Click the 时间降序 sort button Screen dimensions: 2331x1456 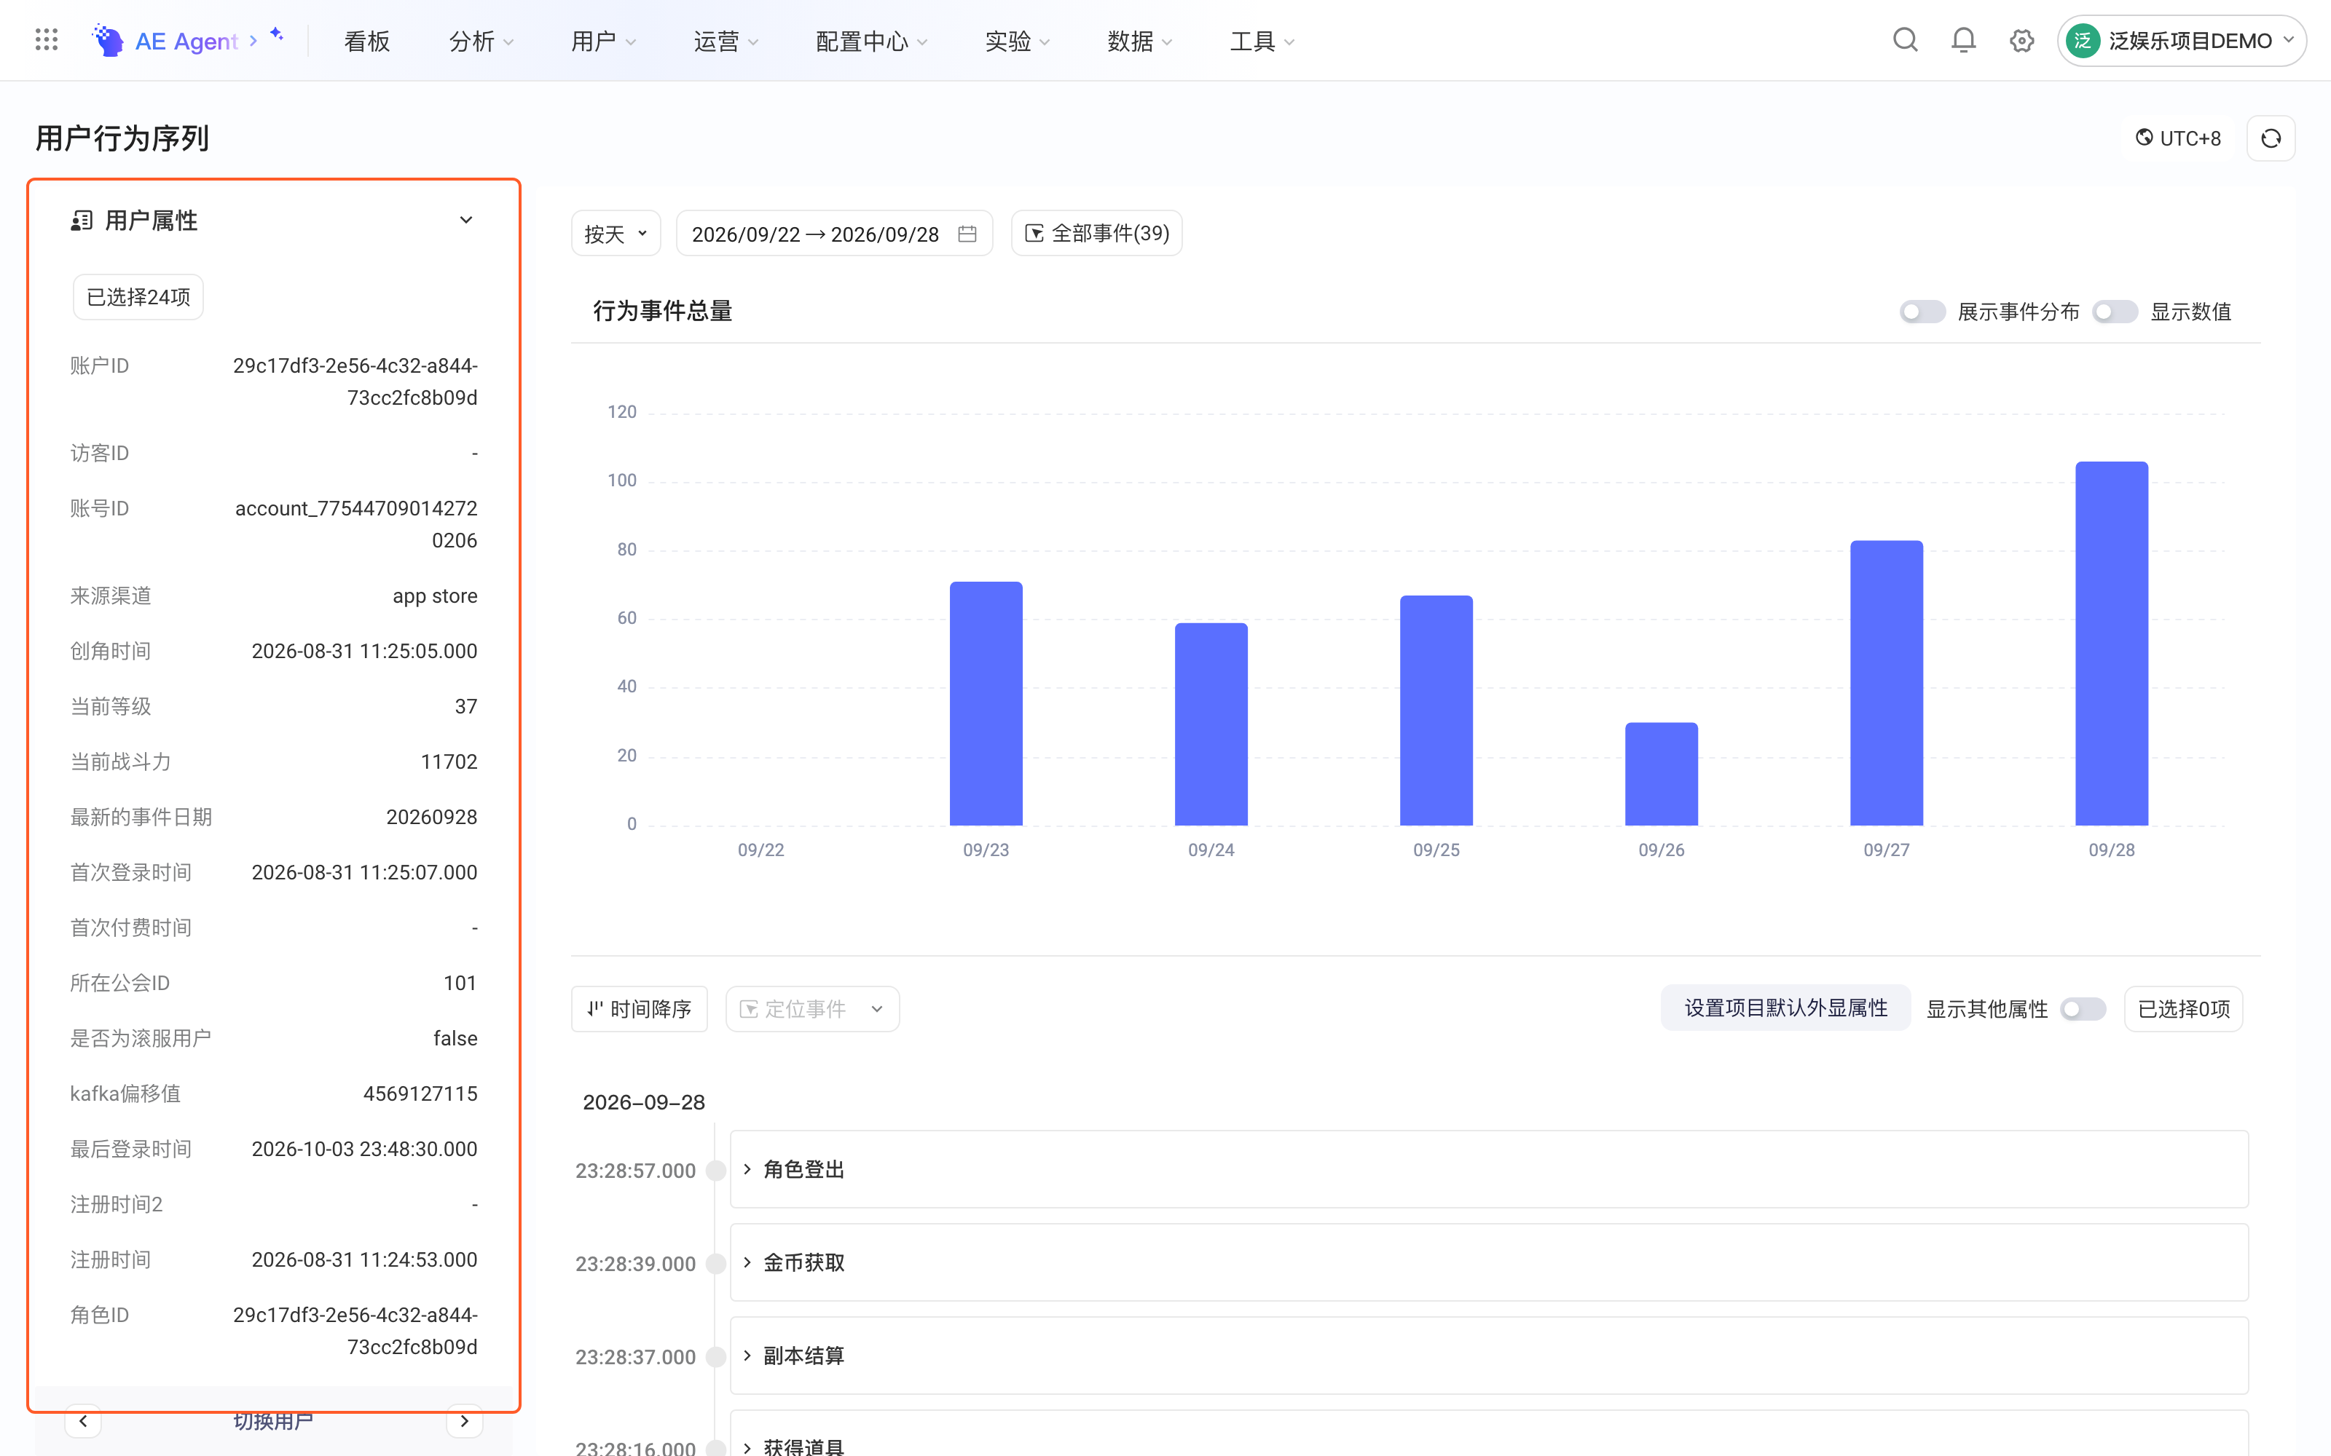(640, 1009)
